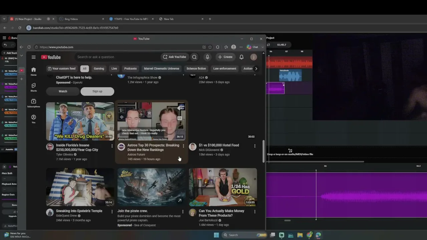This screenshot has height=240, width=427.
Task: Click the Ask YouTube button
Action: (174, 57)
